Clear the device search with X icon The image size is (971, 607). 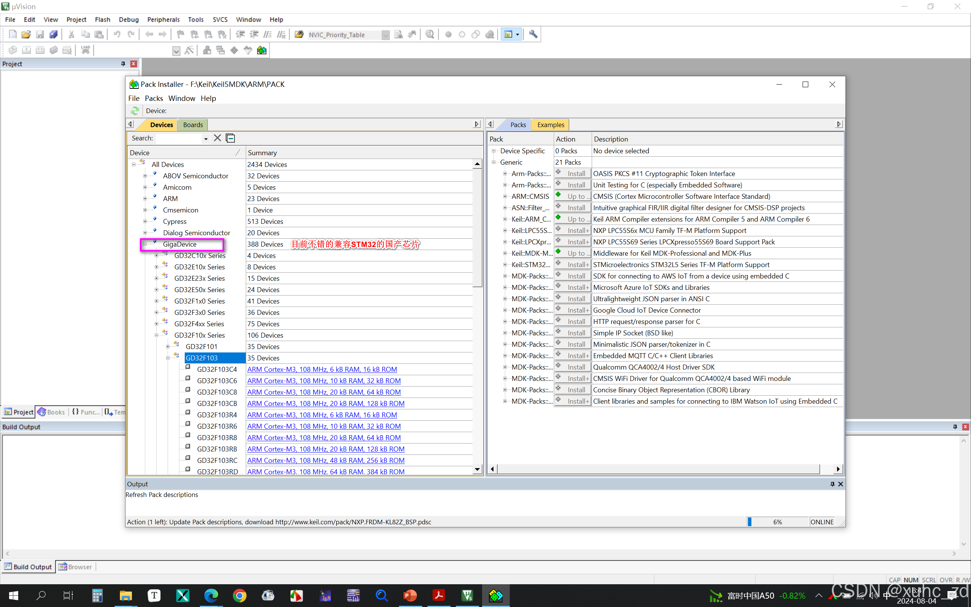(217, 138)
